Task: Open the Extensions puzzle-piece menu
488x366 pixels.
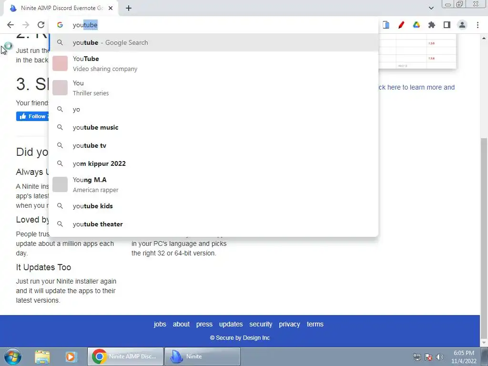Action: point(432,25)
